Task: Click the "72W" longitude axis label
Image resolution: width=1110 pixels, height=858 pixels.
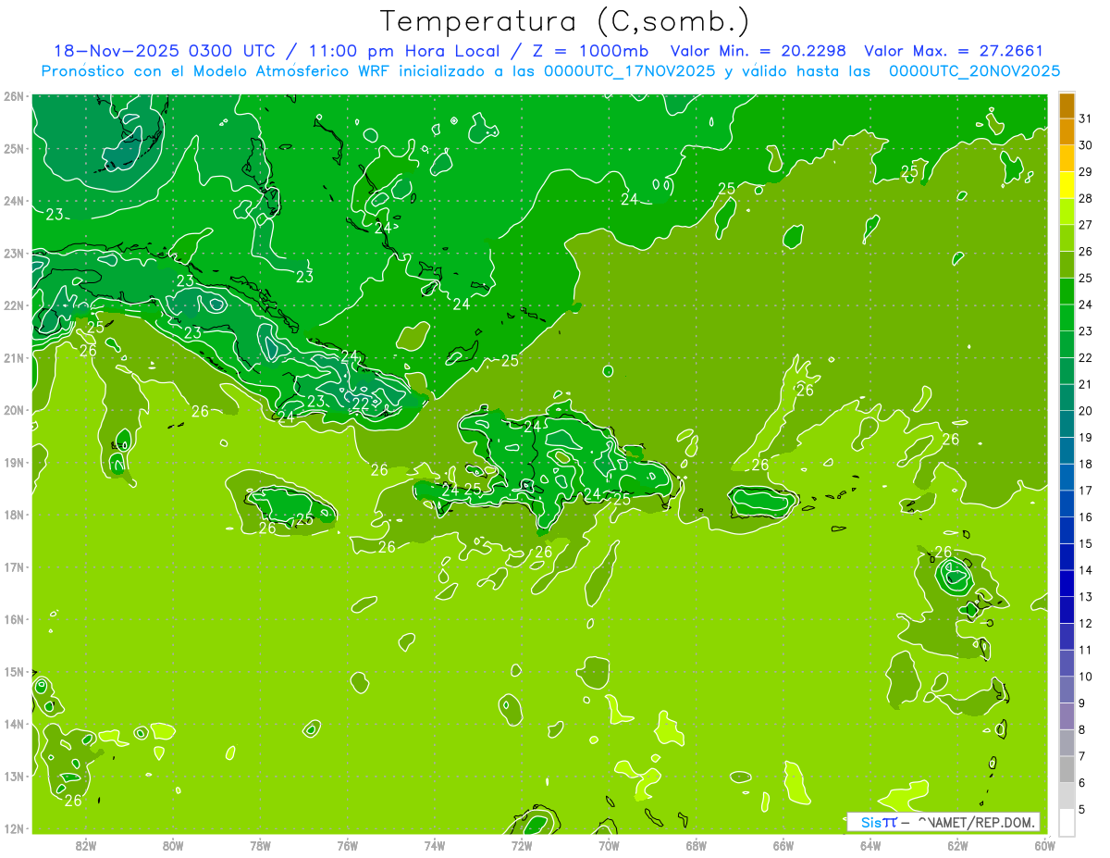Action: pos(522,845)
